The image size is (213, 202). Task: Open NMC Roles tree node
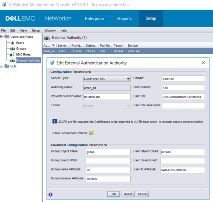(x=24, y=55)
